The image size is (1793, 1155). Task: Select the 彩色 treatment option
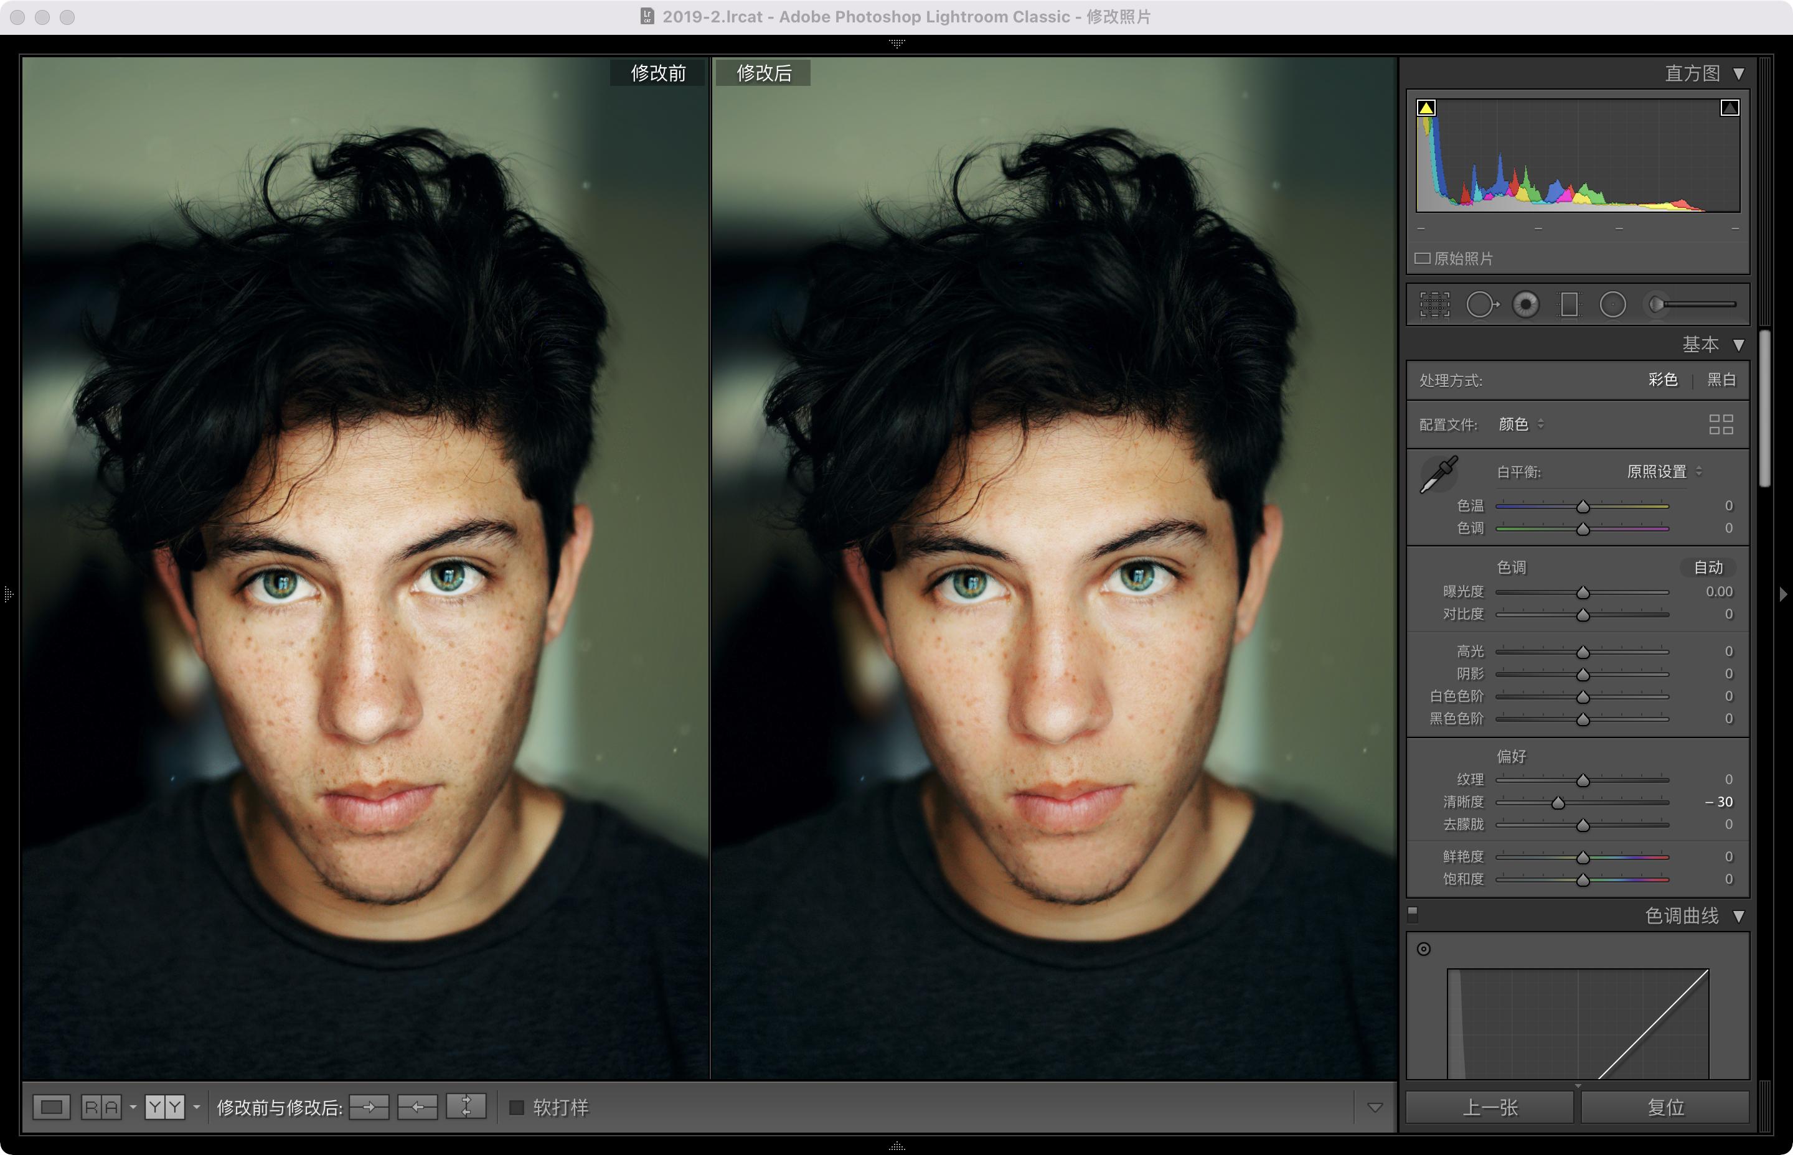tap(1662, 380)
